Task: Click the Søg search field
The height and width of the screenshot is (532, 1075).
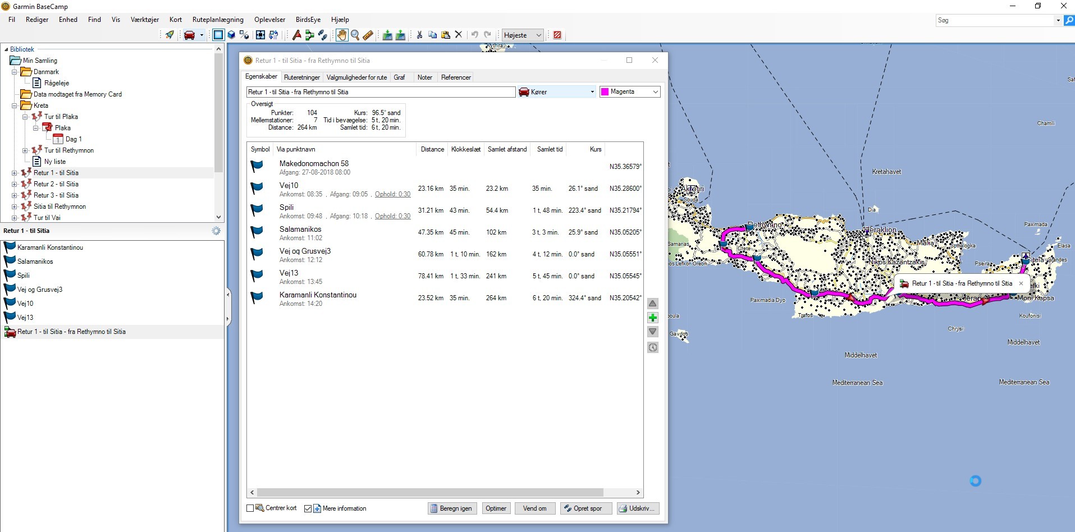Action: (995, 20)
